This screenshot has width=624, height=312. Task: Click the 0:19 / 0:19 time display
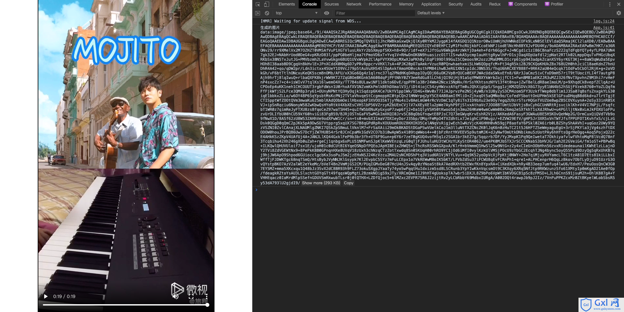(x=64, y=296)
